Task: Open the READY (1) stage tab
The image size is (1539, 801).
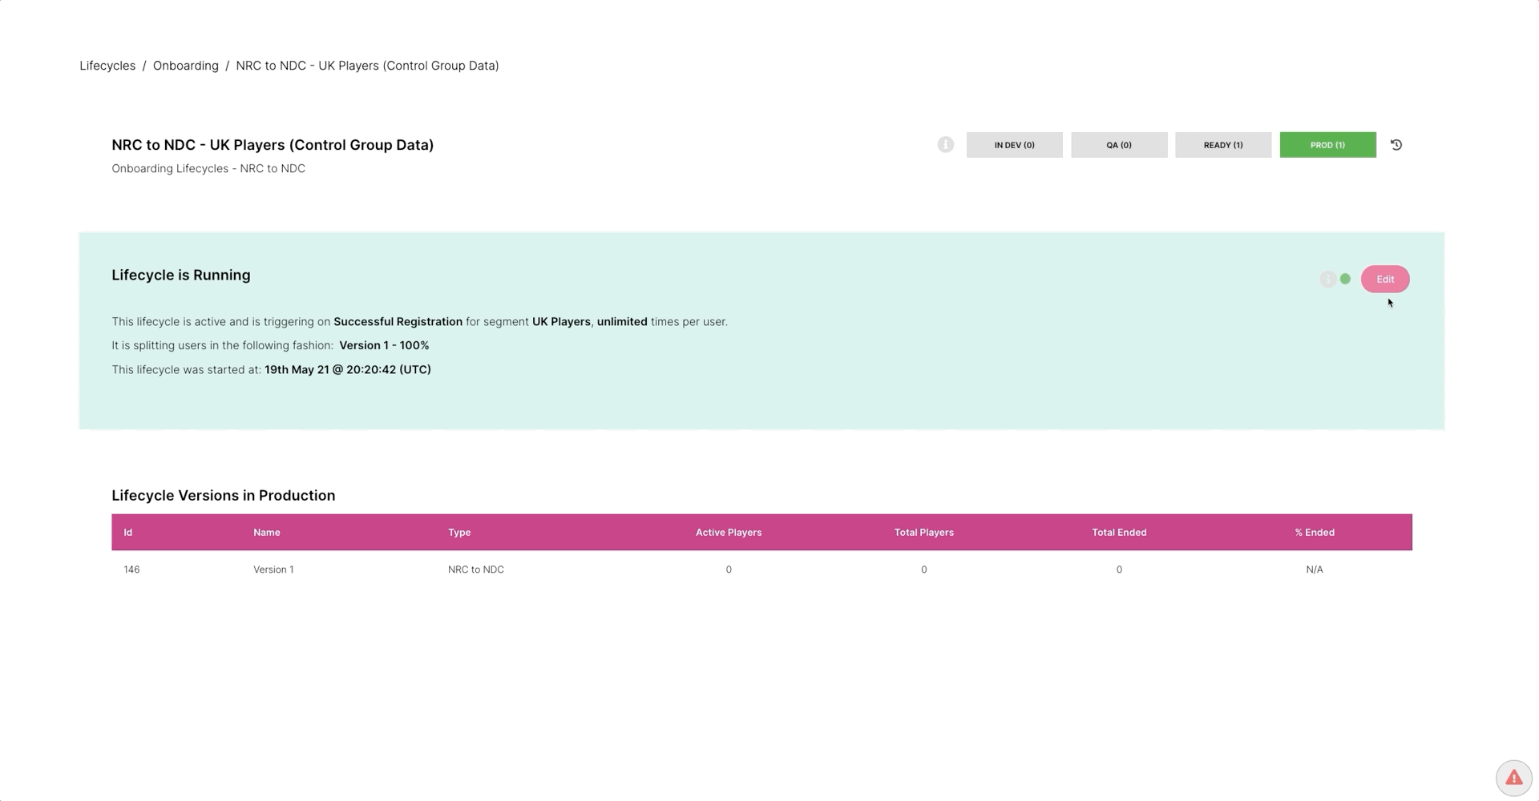Action: 1222,145
